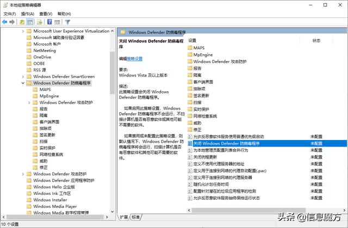Viewport: 348px width, 228px height.
Task: Expand the top-level Windows Defender 攻击防护 node
Action: pos(23,174)
